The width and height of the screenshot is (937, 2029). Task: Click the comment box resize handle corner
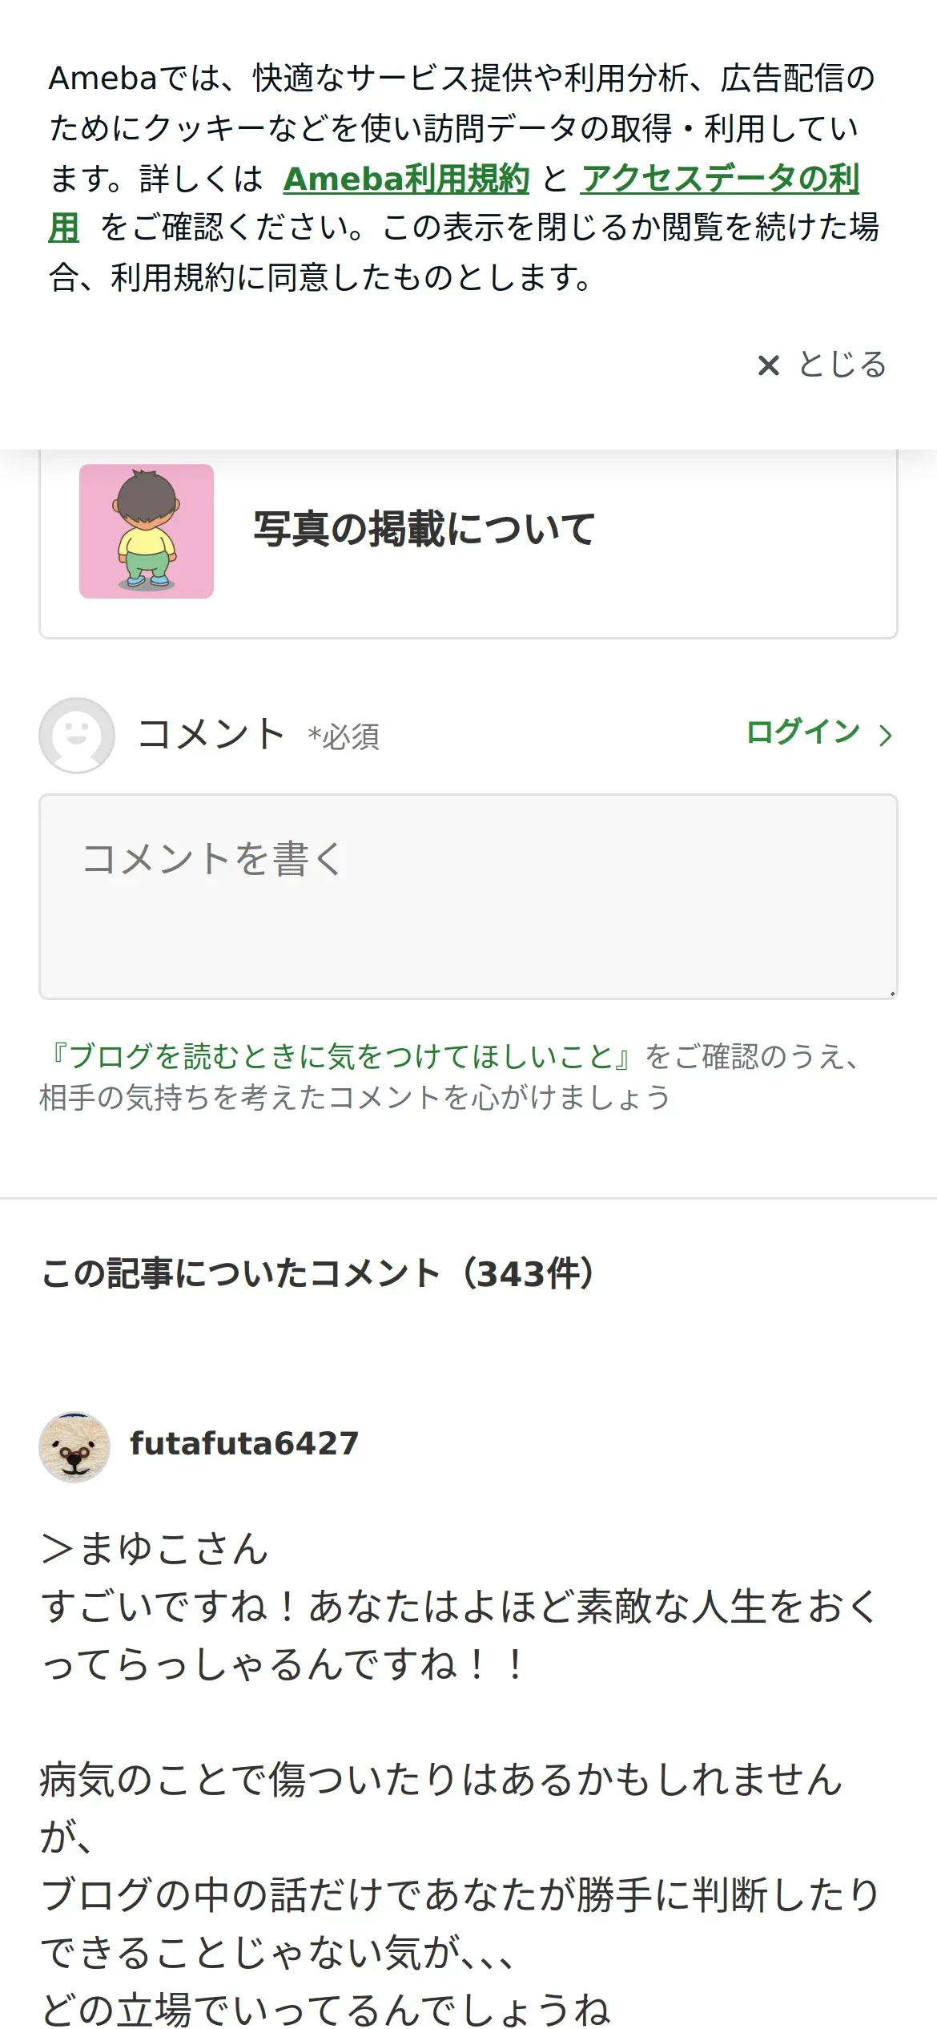[891, 993]
